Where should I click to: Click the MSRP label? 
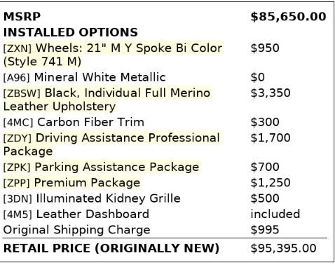[x=22, y=17]
